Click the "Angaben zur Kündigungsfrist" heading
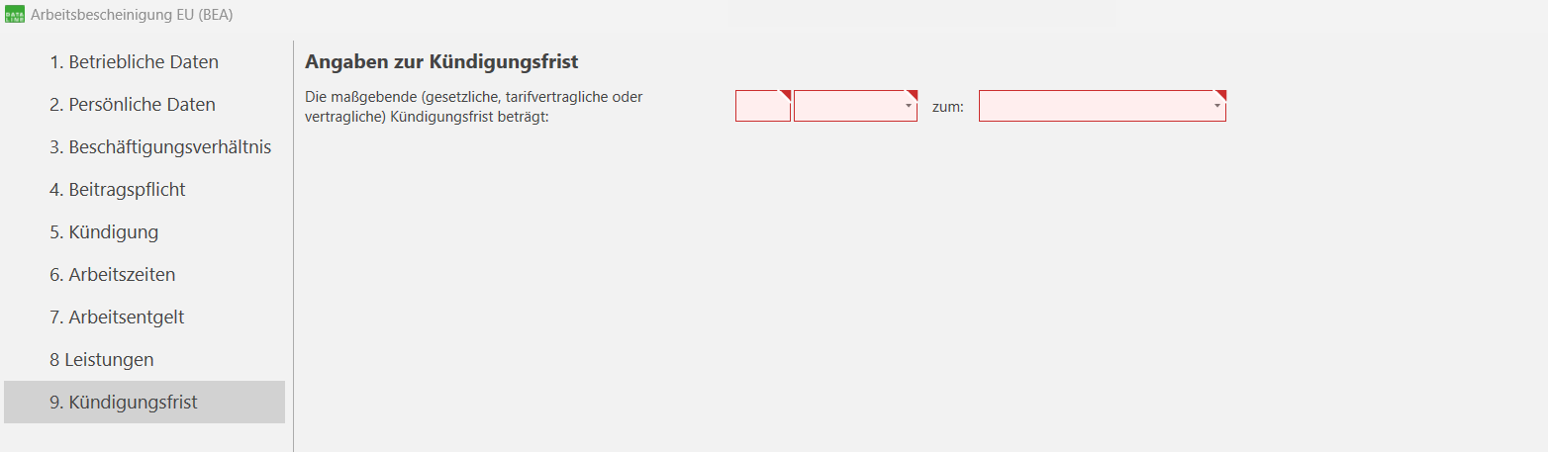The width and height of the screenshot is (1548, 452). tap(441, 62)
